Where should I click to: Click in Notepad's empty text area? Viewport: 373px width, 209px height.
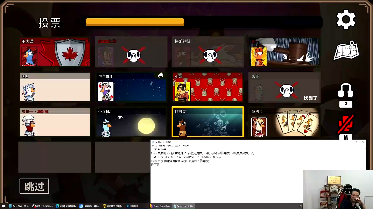[226, 185]
